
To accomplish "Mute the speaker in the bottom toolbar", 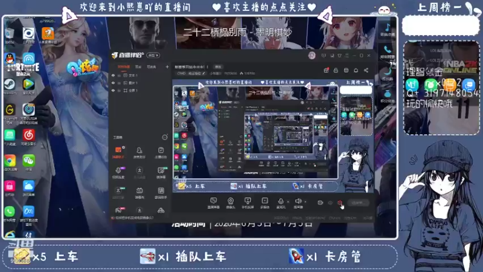I will pyautogui.click(x=298, y=202).
